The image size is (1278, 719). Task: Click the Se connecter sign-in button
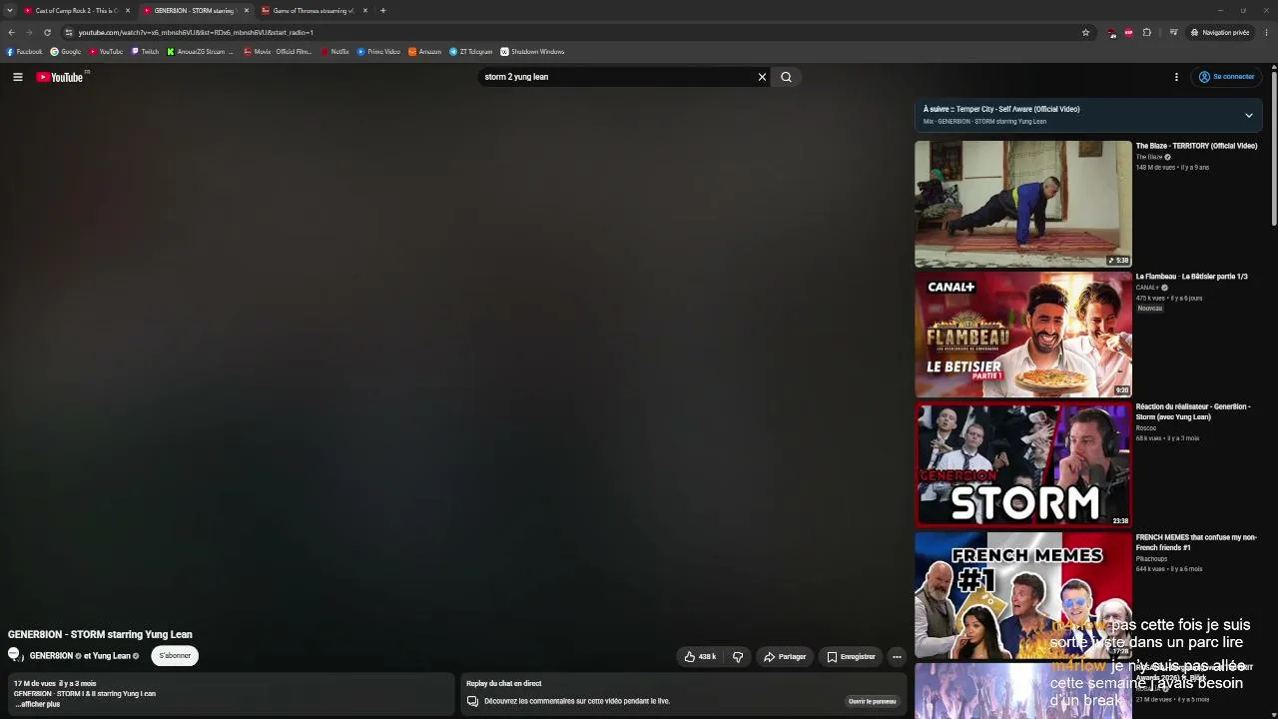click(1226, 77)
